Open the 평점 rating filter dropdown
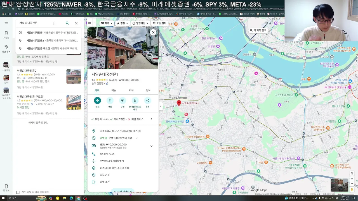Screen dimensions: 358x201 (122, 23)
